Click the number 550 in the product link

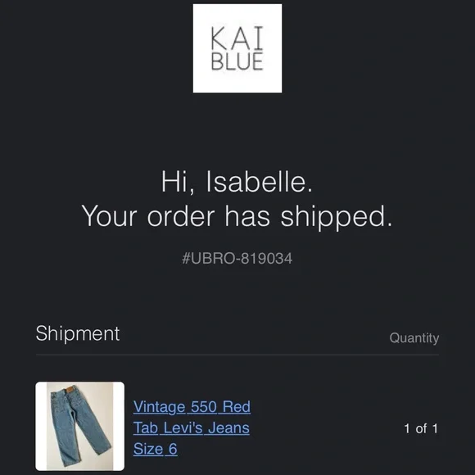pyautogui.click(x=204, y=406)
